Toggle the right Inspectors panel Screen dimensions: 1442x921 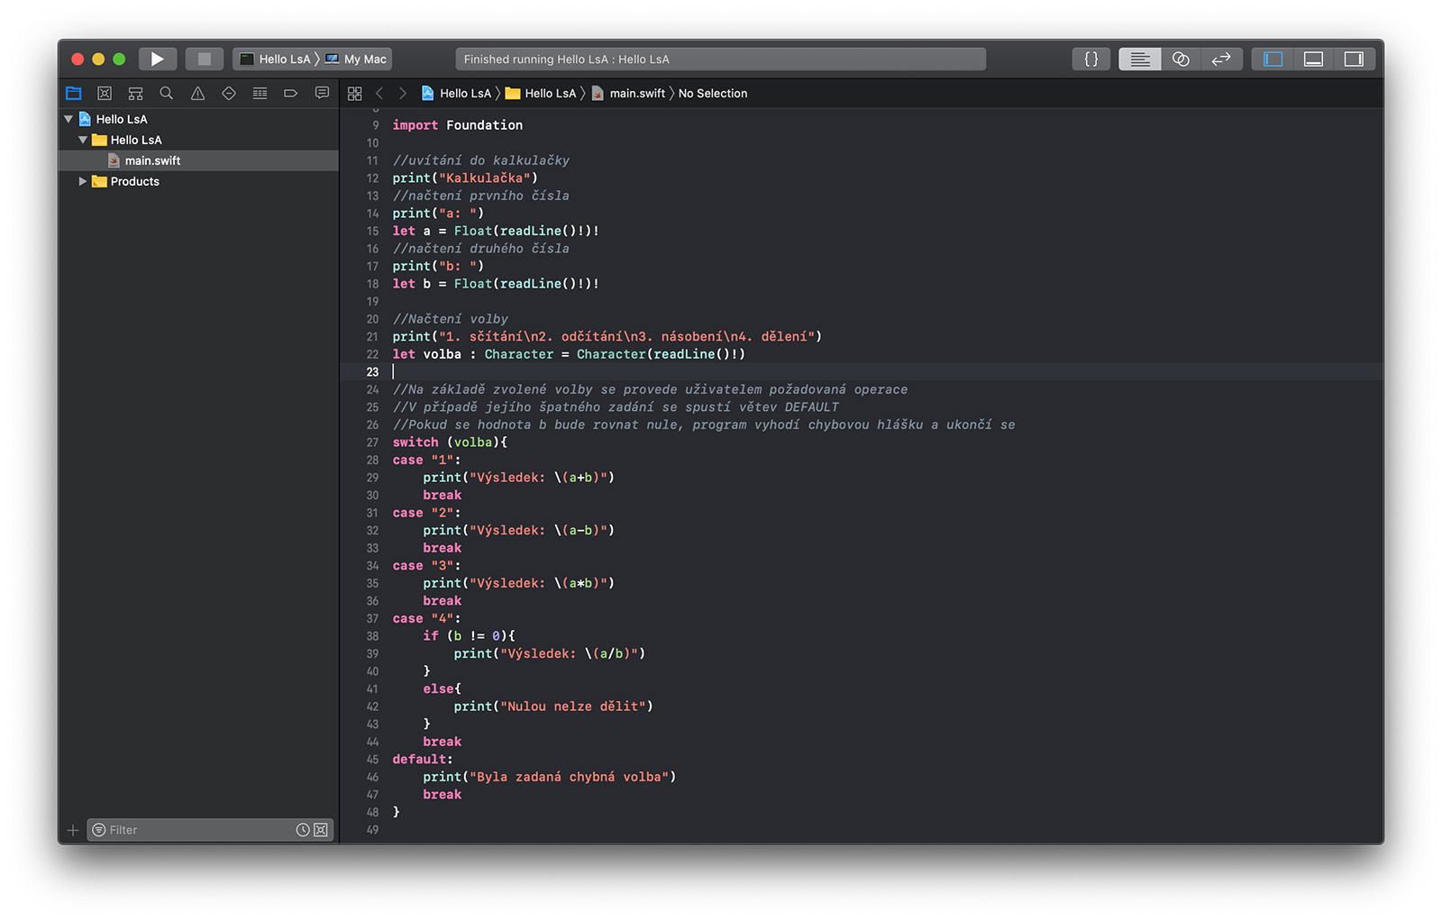tap(1353, 59)
